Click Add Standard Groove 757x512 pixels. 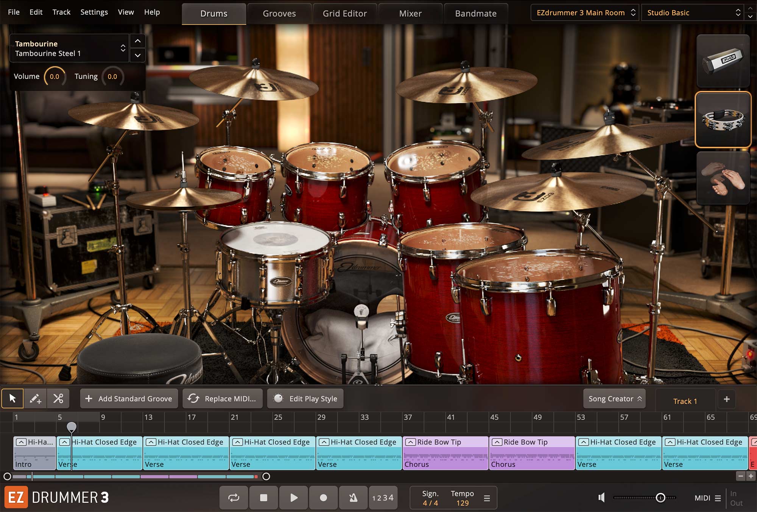click(x=129, y=398)
